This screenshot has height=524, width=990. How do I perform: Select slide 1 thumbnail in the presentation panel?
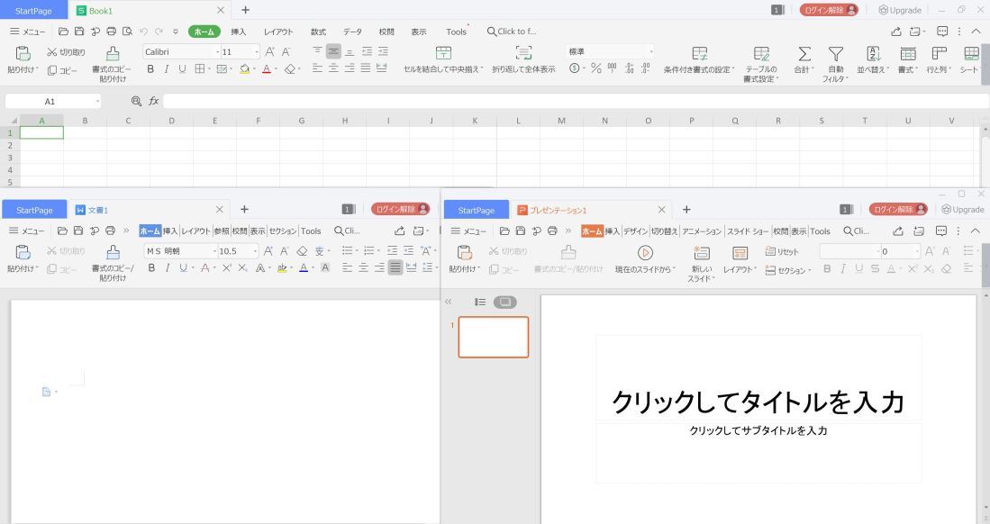point(493,336)
